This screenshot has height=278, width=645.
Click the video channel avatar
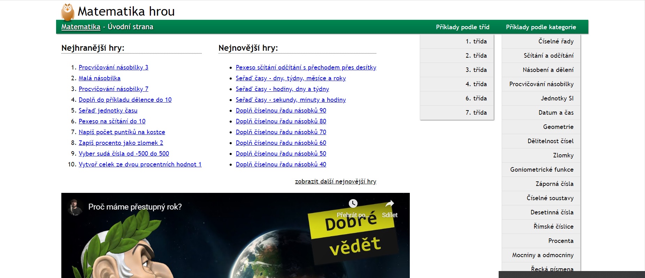75,207
